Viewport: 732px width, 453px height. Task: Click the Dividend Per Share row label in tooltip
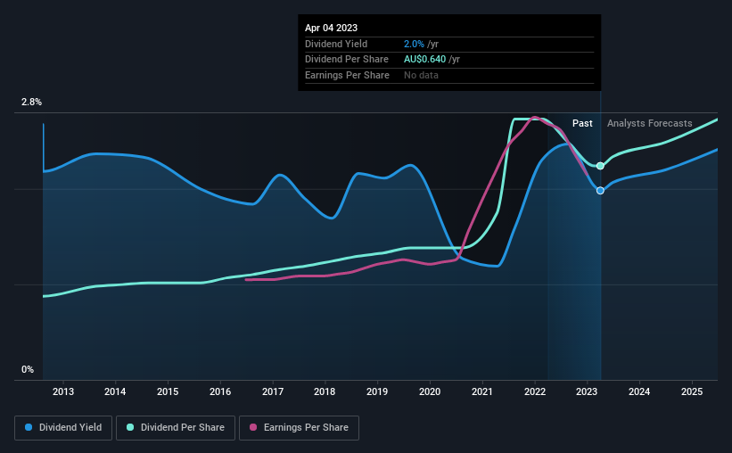[347, 60]
